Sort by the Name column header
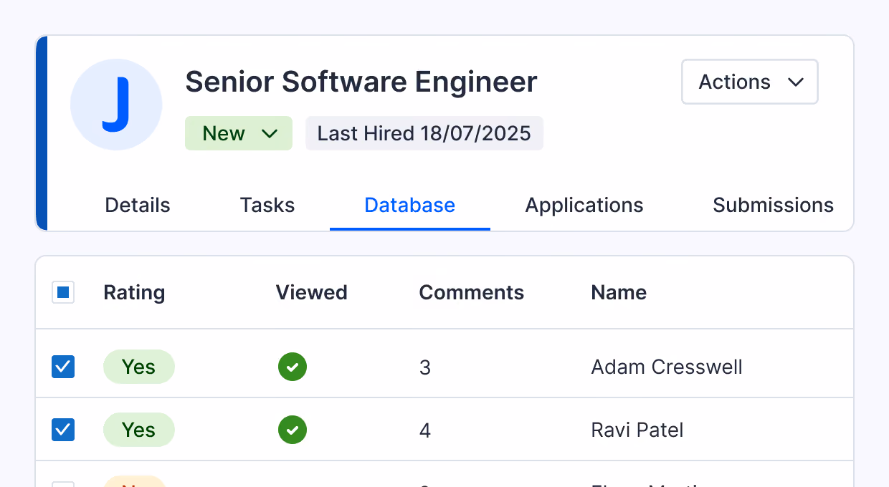The height and width of the screenshot is (487, 889). [x=619, y=292]
